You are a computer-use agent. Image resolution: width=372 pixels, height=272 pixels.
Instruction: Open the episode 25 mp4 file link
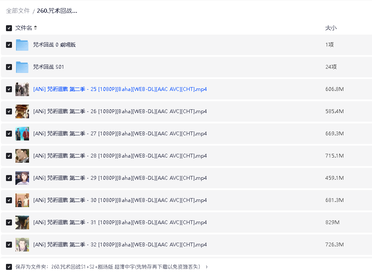pos(120,89)
